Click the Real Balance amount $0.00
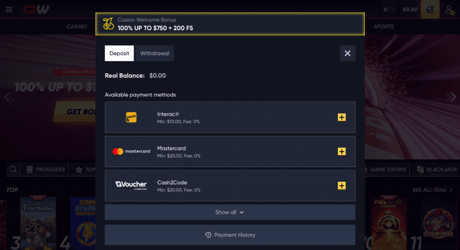 158,75
